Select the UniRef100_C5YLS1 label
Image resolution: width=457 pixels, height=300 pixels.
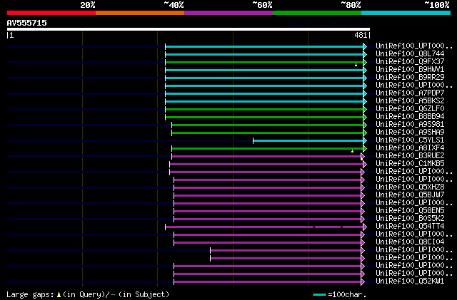[410, 140]
